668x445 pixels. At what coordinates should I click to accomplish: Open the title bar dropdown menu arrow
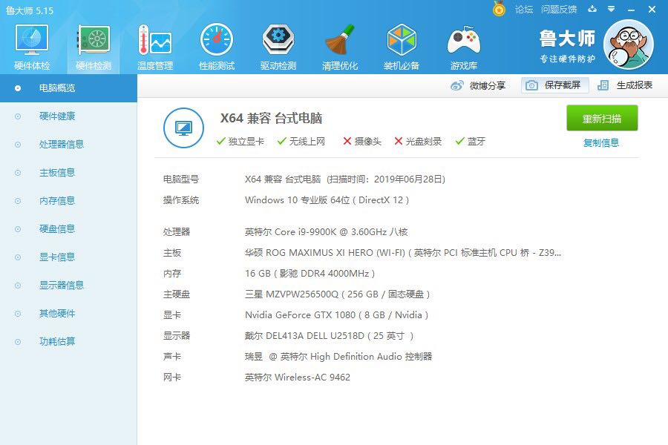[612, 9]
